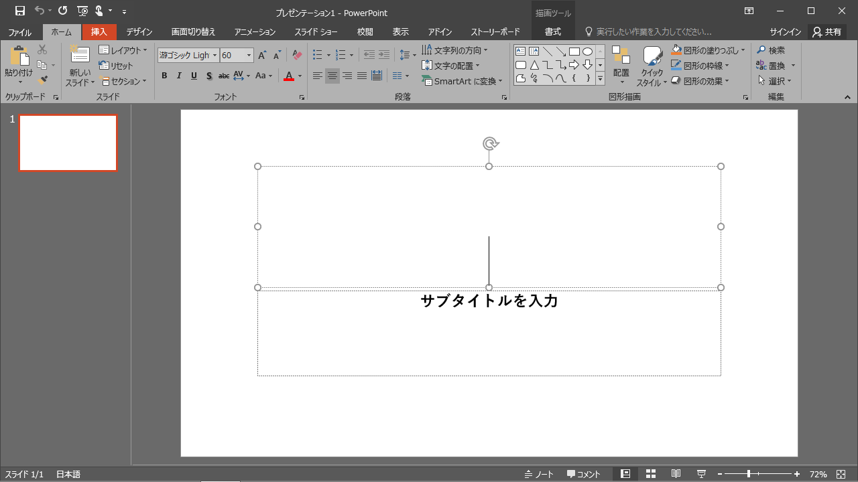The width and height of the screenshot is (858, 482).
Task: Select the text box shape in gallery
Action: click(521, 52)
